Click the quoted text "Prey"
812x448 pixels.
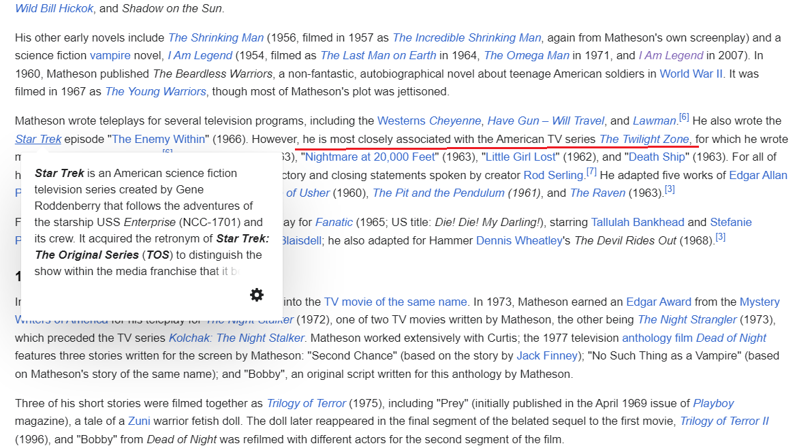point(452,404)
